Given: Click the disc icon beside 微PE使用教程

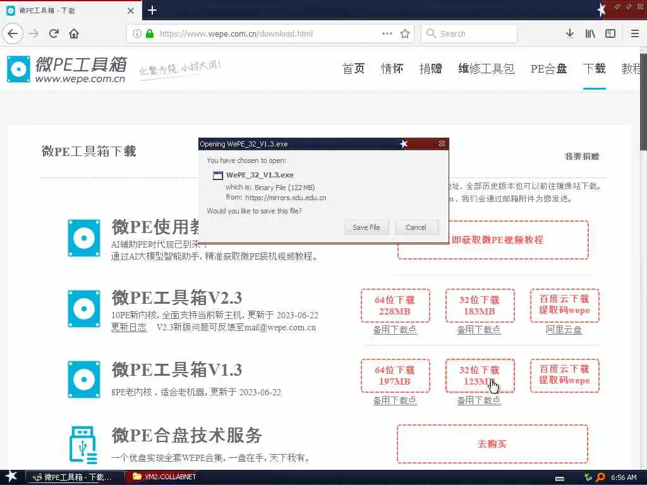Looking at the screenshot, I should click(84, 238).
